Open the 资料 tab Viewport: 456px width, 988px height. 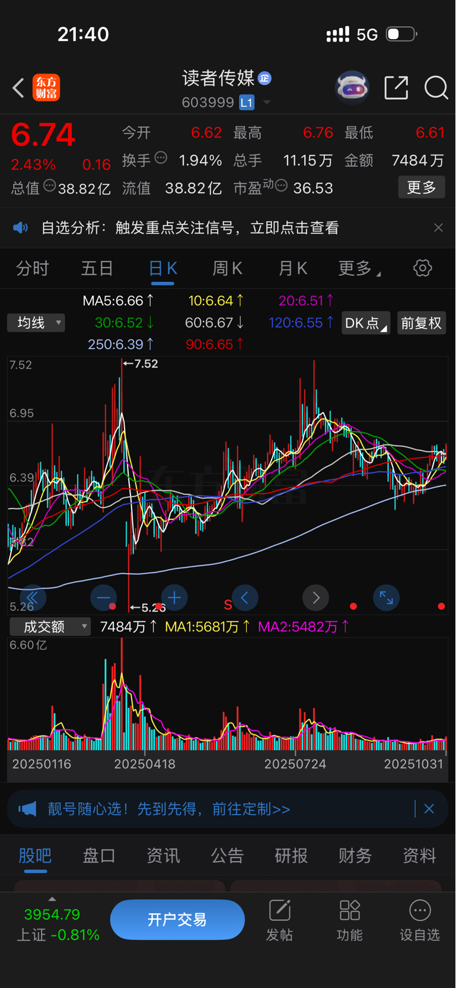click(x=419, y=856)
